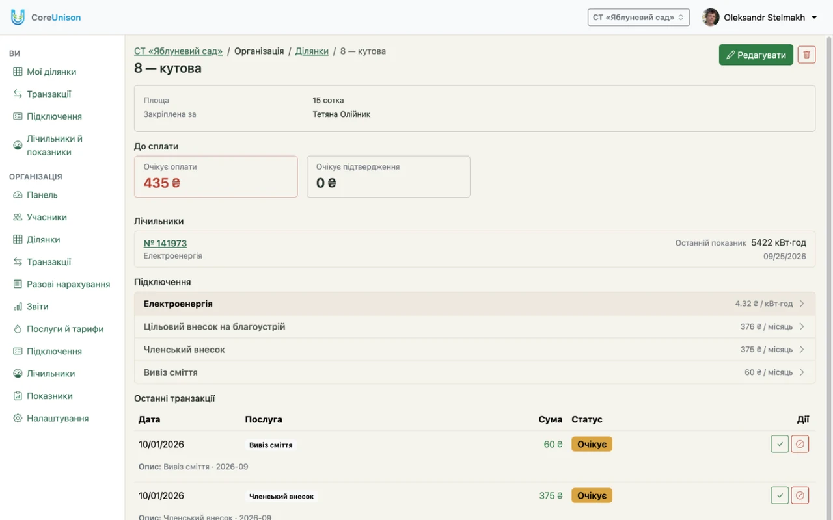Click the Разові нарахування icon

(x=18, y=284)
